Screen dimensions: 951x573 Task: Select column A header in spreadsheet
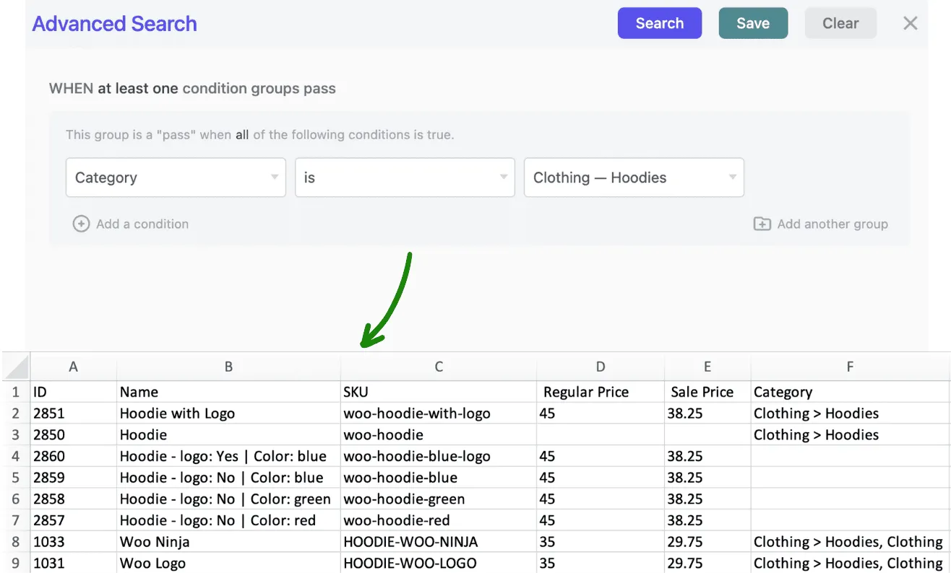[73, 367]
